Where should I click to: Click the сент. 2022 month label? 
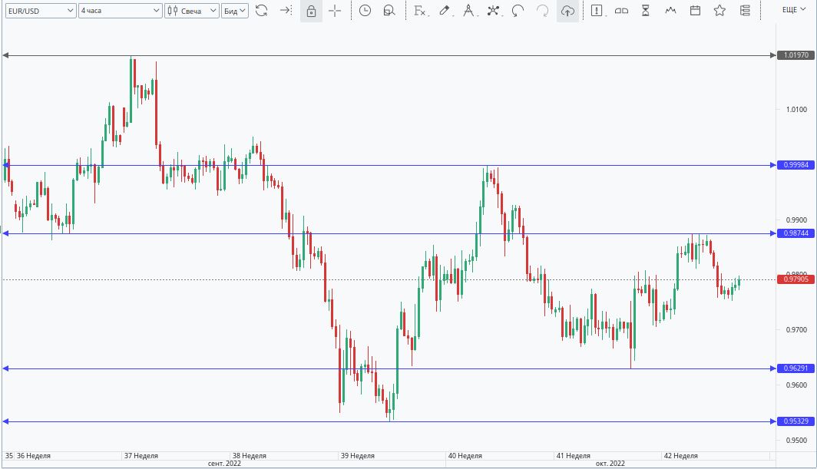point(224,464)
